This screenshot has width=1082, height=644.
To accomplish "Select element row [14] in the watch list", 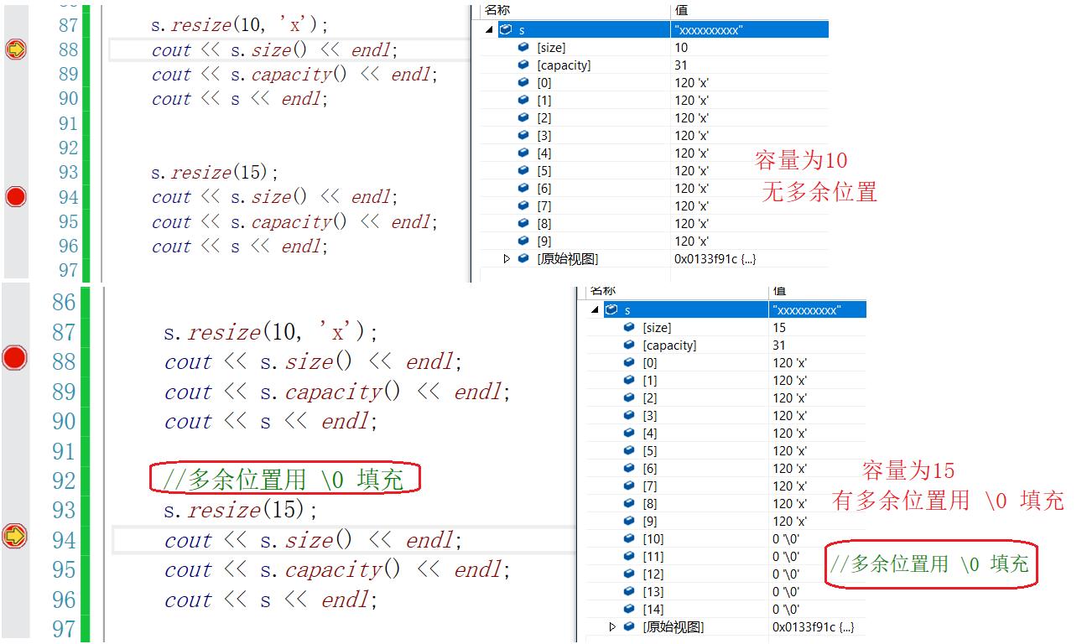I will (726, 609).
